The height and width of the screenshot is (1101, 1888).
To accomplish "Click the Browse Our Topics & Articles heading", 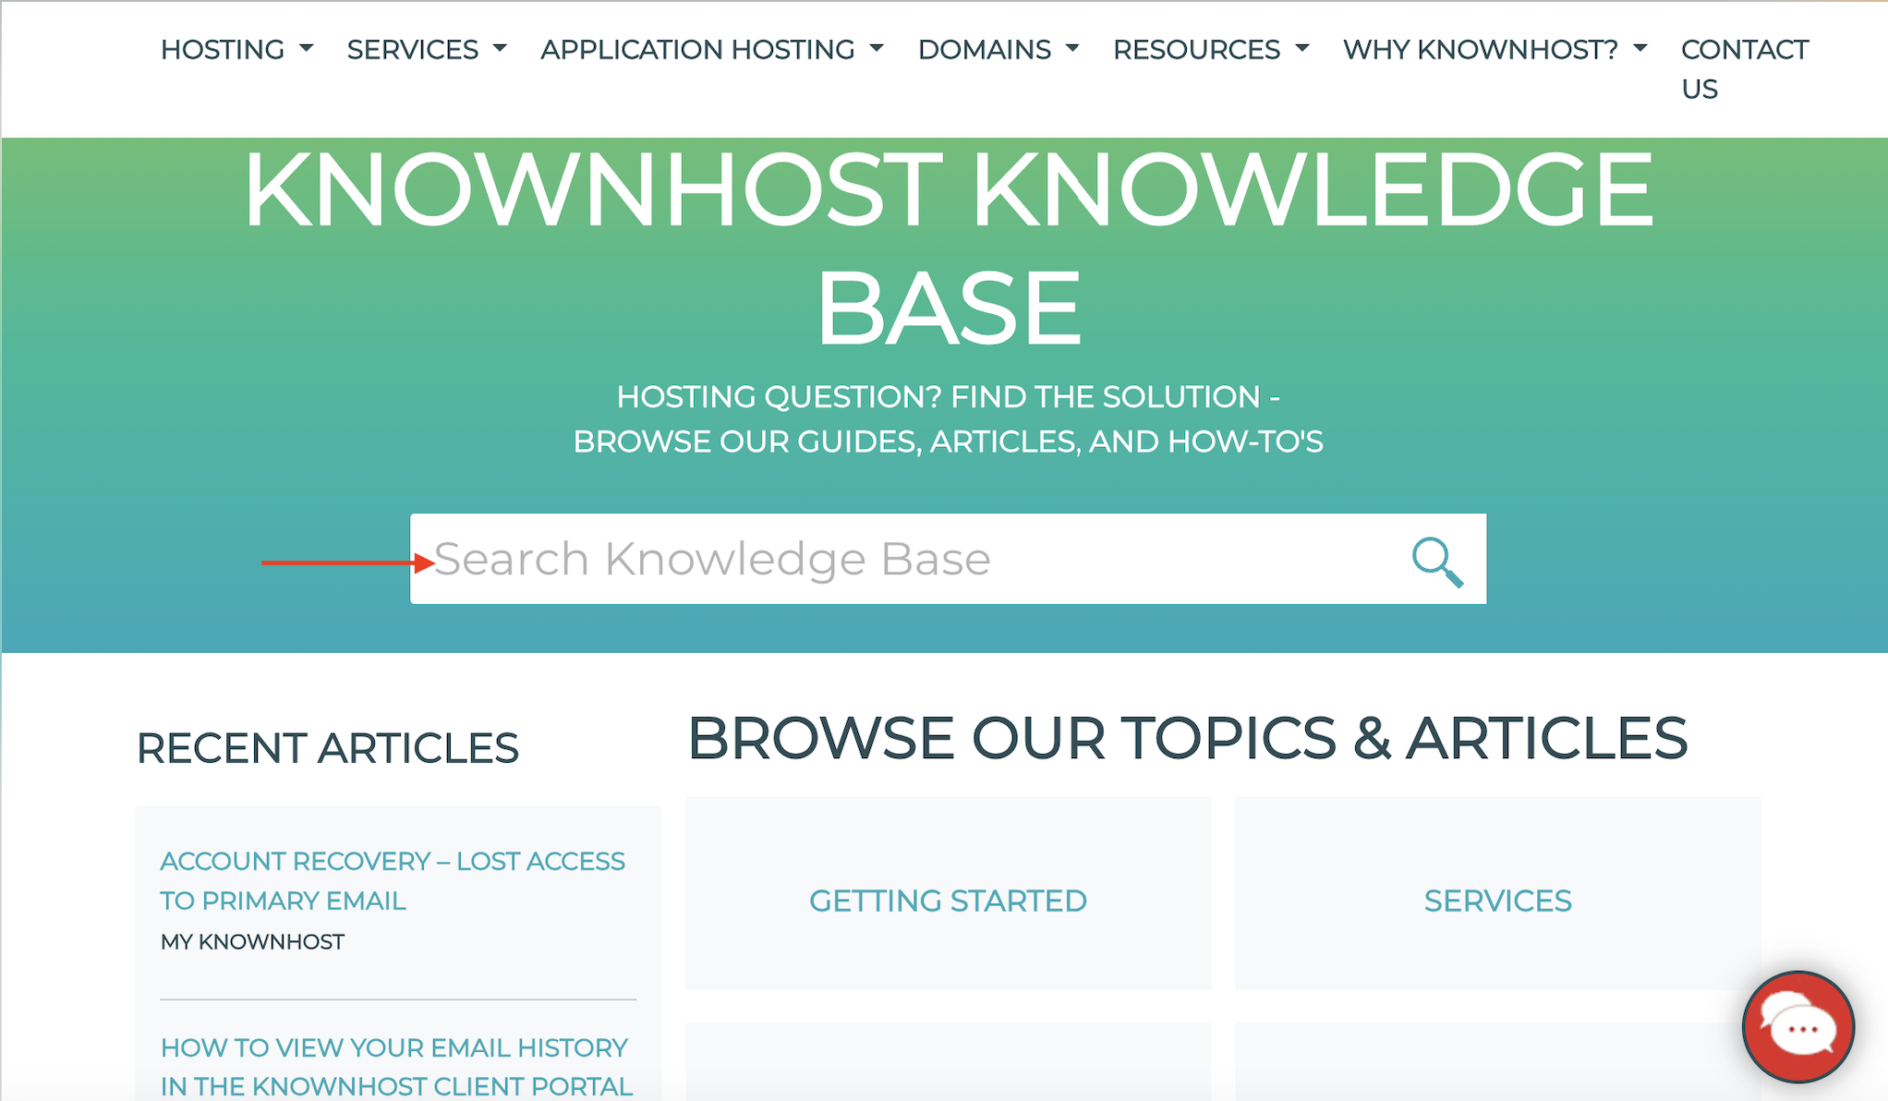I will (x=1188, y=738).
